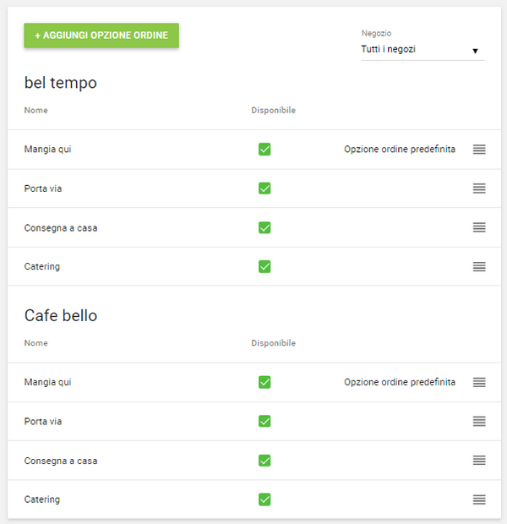The image size is (507, 524).
Task: Click drag handle for Mangia qui in Cafe bello
Action: click(479, 382)
